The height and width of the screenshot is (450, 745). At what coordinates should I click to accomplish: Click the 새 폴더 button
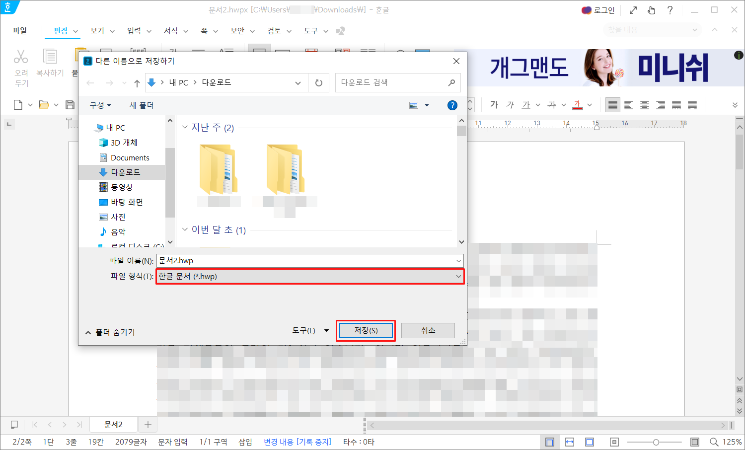(x=142, y=105)
